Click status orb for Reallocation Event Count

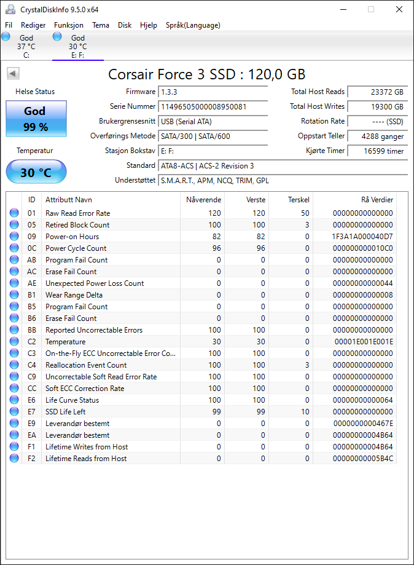coord(14,365)
